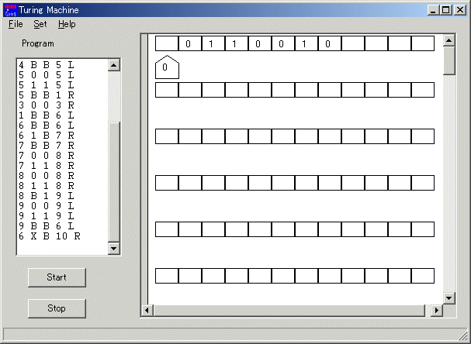471x344 pixels.
Task: Select program line '7 0 0 8 R'
Action: pos(47,156)
